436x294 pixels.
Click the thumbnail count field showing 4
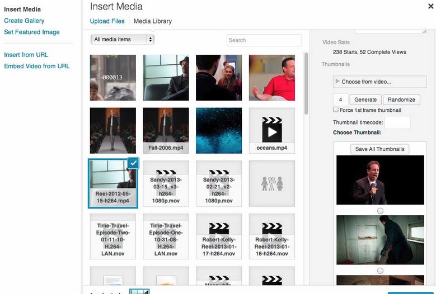tap(340, 99)
